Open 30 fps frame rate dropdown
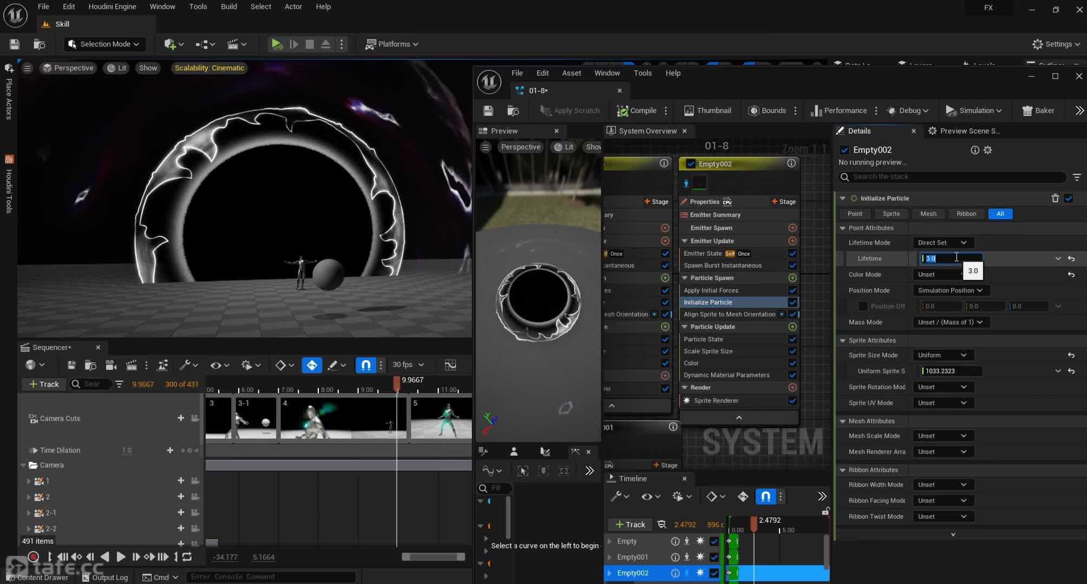 click(x=408, y=365)
